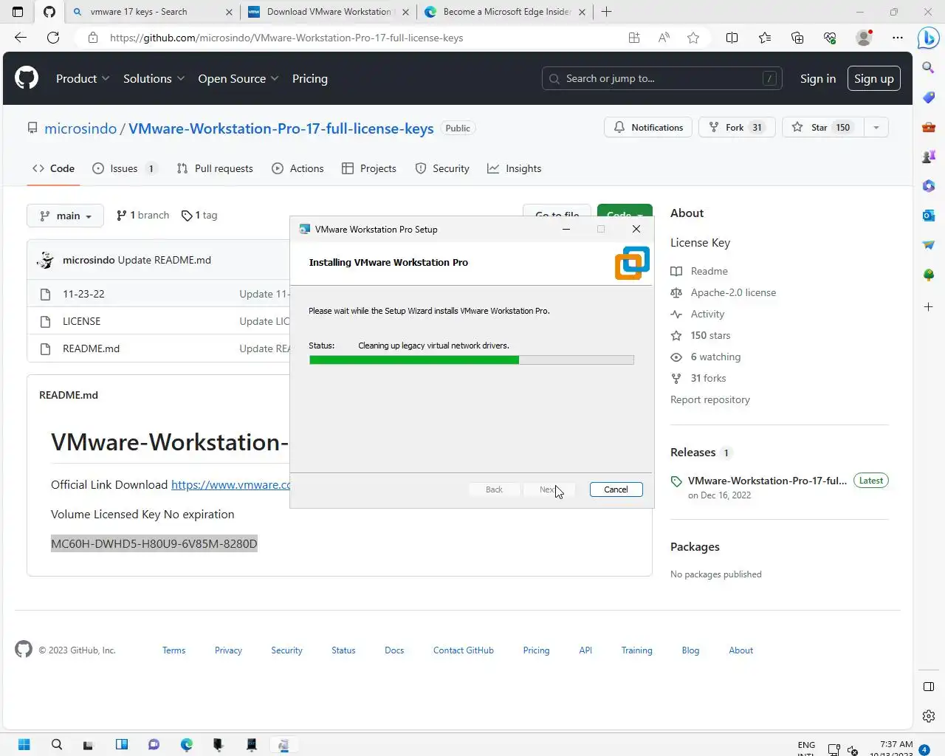Viewport: 945px width, 756px height.
Task: Click the Notifications button
Action: click(x=648, y=127)
